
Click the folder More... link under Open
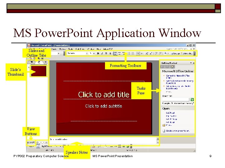tap(167, 125)
